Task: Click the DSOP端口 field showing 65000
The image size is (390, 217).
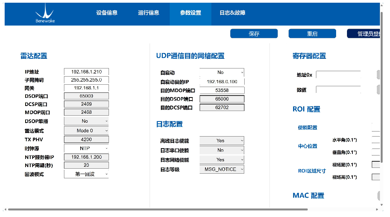Action: [86, 96]
